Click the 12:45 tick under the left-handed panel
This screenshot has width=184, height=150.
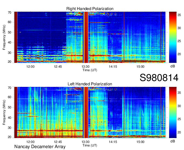pyautogui.click(x=58, y=142)
